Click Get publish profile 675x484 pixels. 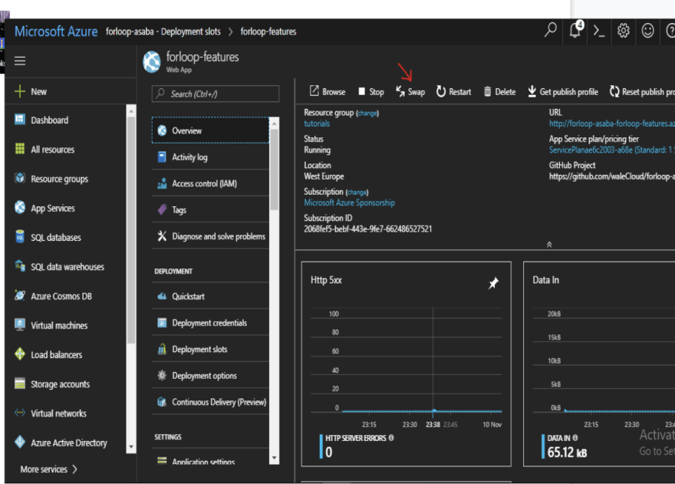point(563,92)
